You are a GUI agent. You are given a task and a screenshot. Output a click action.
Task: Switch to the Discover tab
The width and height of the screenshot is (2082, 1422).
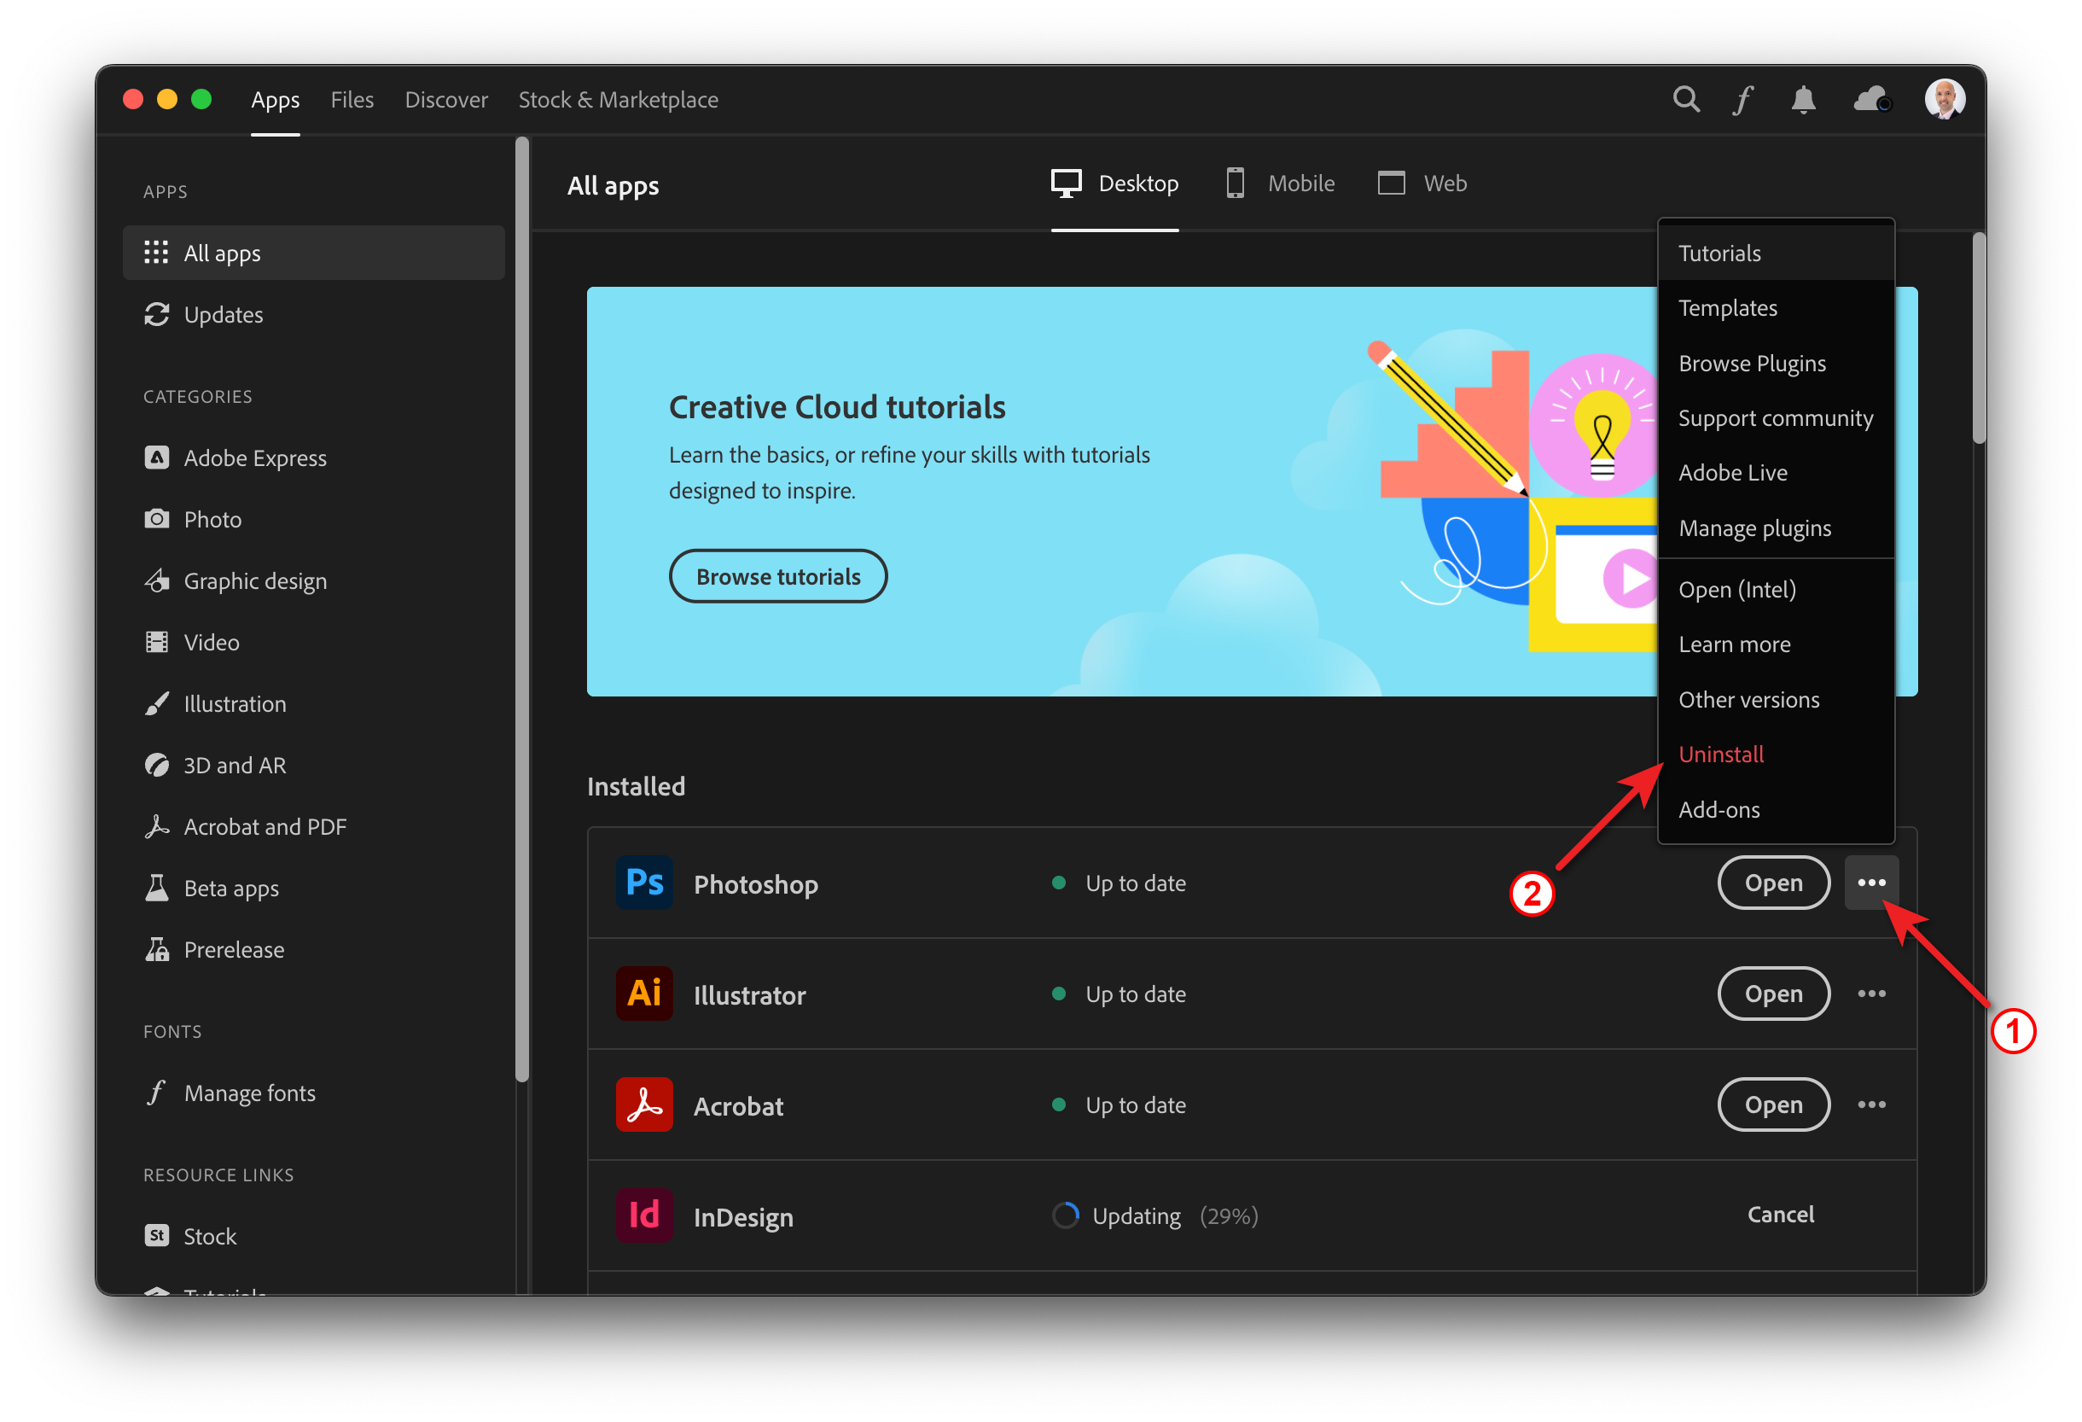[446, 100]
